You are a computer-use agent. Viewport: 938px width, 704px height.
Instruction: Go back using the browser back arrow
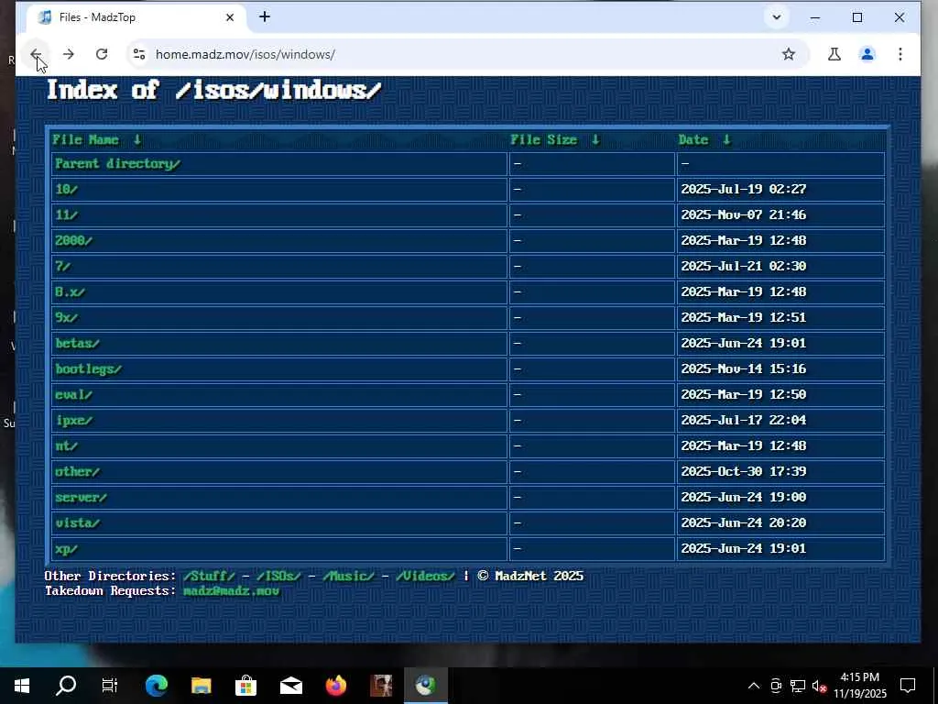[x=36, y=54]
